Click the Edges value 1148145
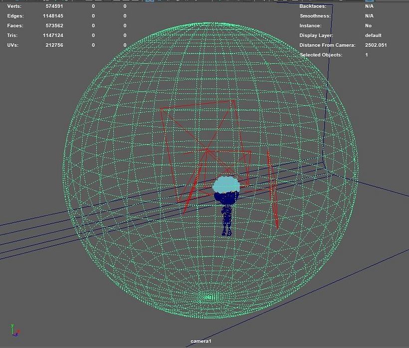 53,16
